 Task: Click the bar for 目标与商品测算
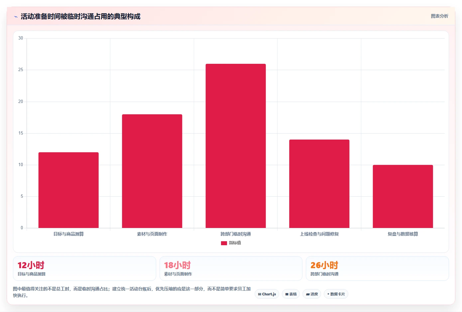pyautogui.click(x=68, y=190)
